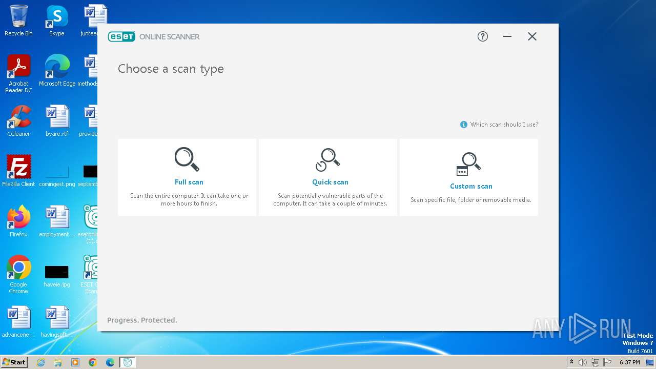Open FileZilla Client desktop shortcut
The height and width of the screenshot is (369, 656).
[18, 171]
